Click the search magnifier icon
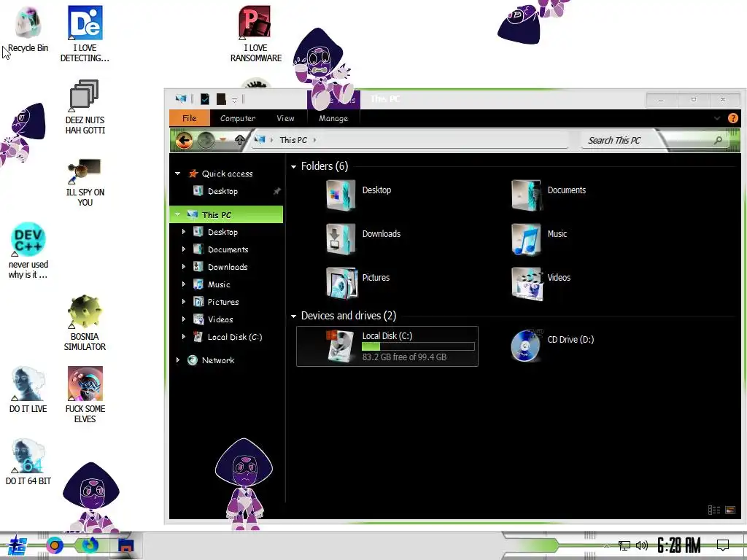Image resolution: width=747 pixels, height=560 pixels. tap(718, 140)
